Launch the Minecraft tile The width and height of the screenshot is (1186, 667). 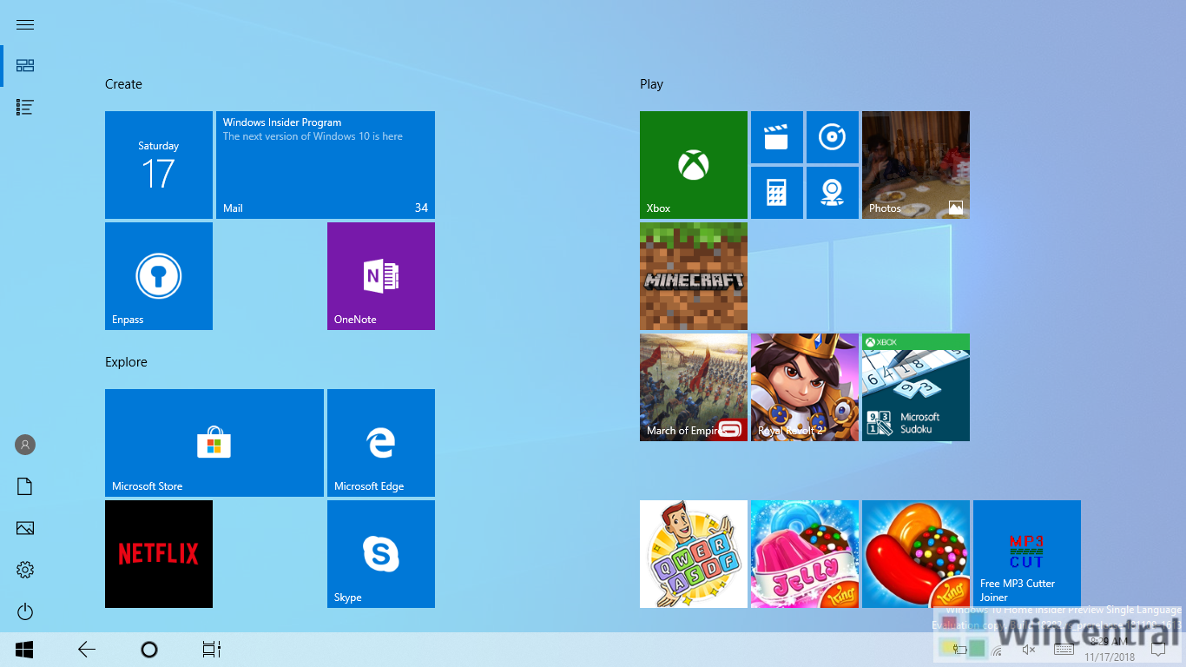(694, 276)
